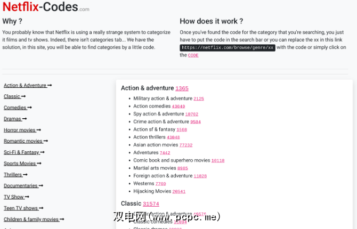The height and width of the screenshot is (229, 357).
Task: Open code 2125 for Military action
Action: point(199,99)
